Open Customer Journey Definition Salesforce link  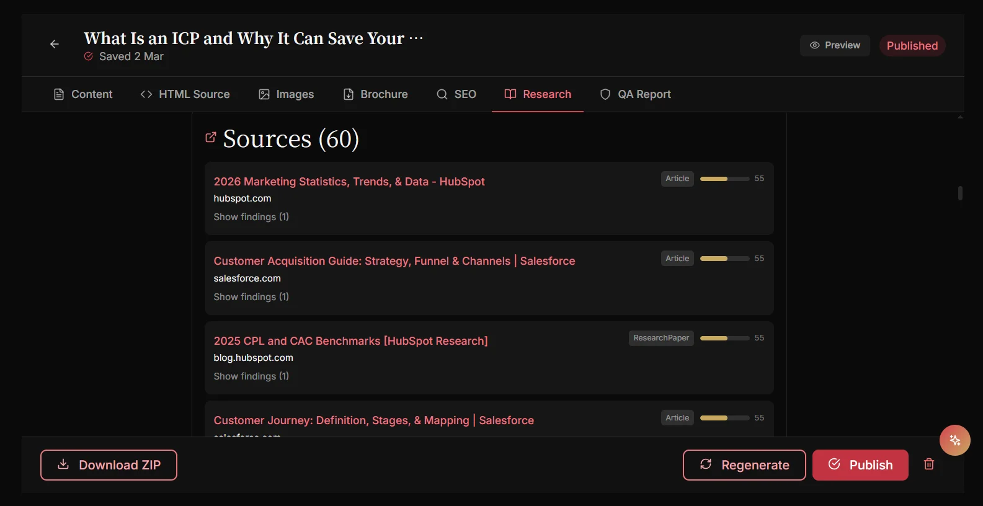click(373, 420)
